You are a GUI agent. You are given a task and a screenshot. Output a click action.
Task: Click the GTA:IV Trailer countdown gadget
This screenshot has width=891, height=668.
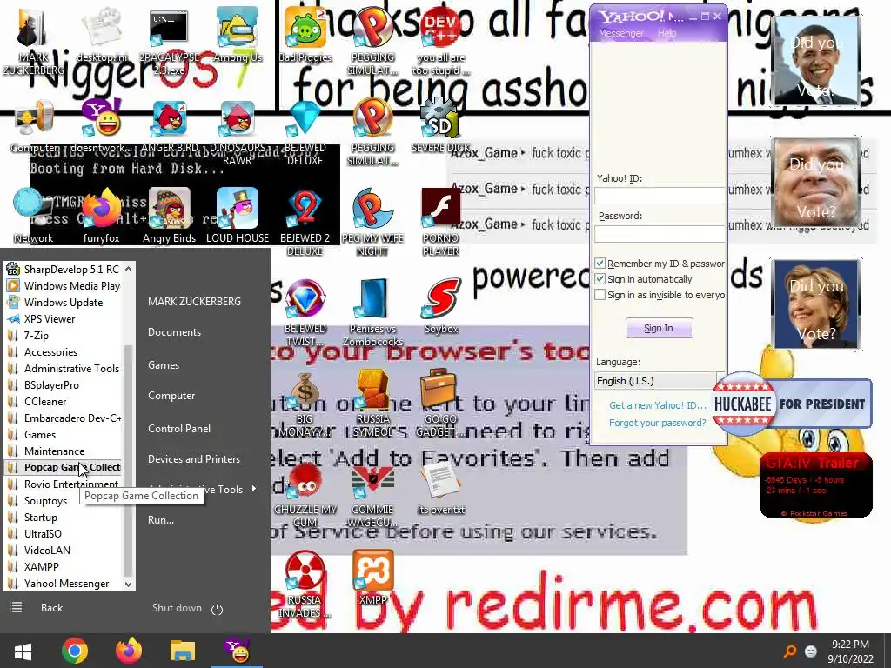[815, 484]
